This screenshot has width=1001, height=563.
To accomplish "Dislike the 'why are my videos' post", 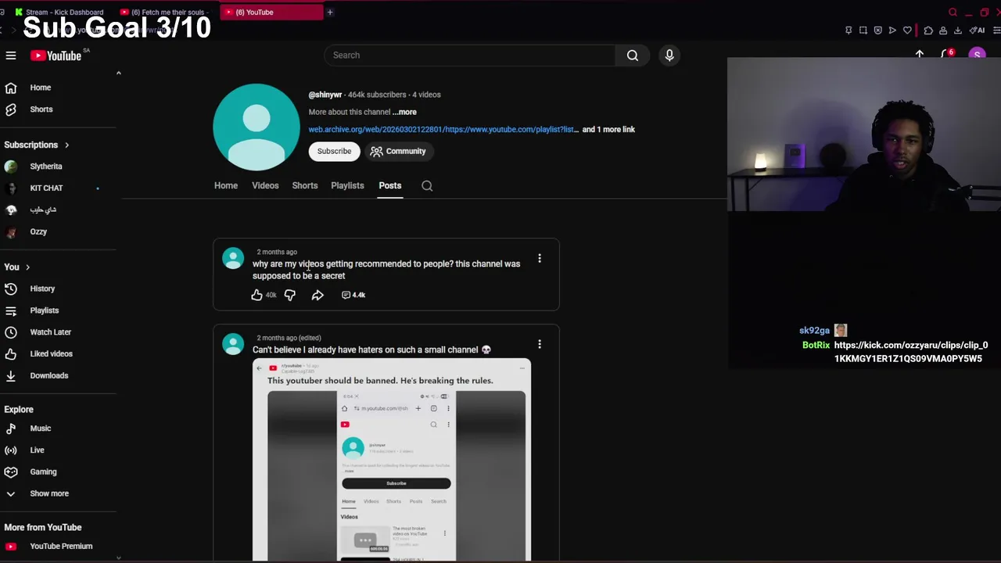I will coord(290,295).
